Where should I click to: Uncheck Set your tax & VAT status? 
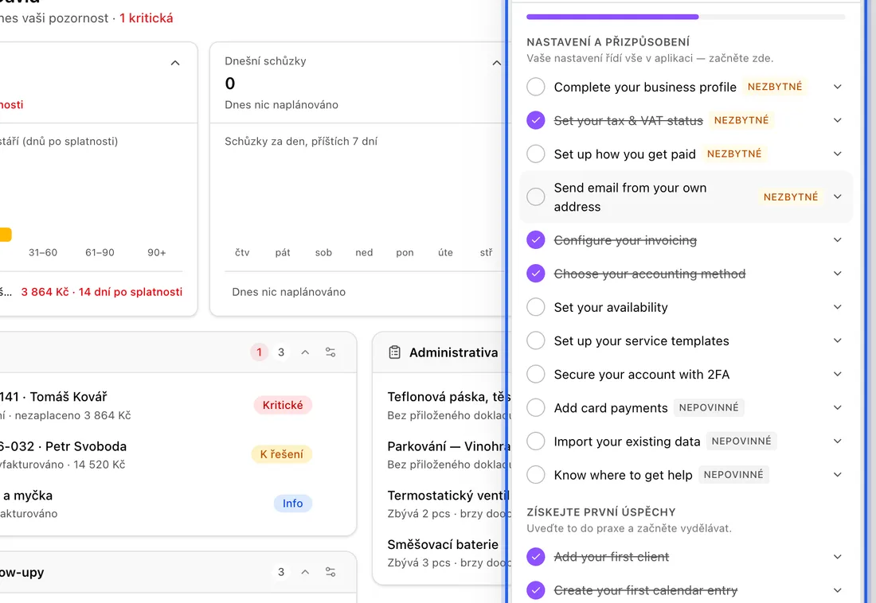tap(536, 120)
